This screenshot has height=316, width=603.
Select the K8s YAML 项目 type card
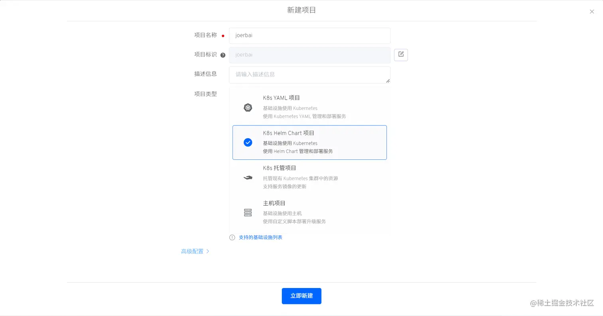309,107
